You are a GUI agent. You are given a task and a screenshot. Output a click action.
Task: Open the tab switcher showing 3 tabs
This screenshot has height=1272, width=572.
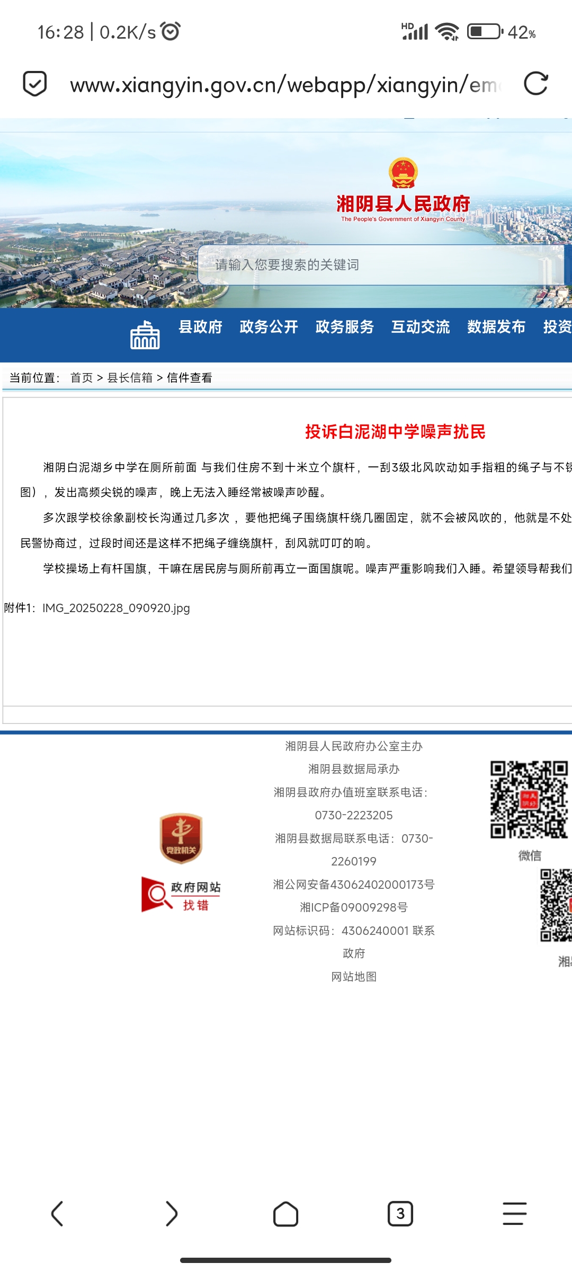(400, 1213)
